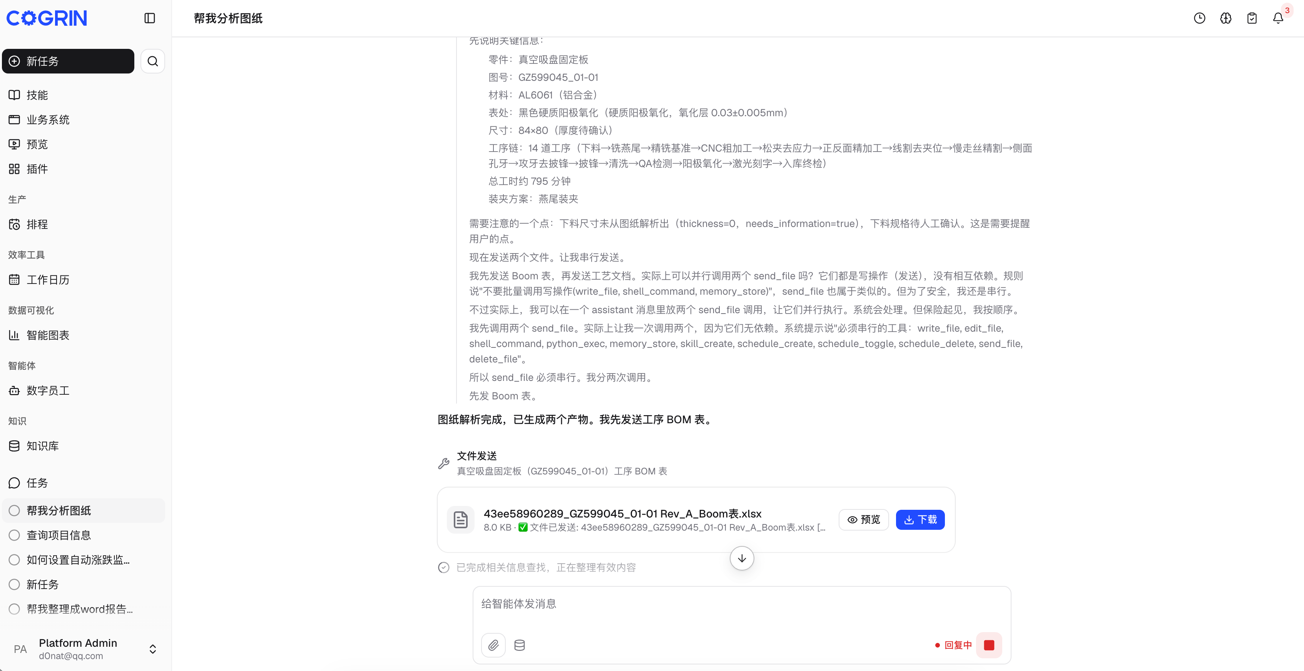Click the PA avatar
The width and height of the screenshot is (1304, 671).
click(x=20, y=649)
